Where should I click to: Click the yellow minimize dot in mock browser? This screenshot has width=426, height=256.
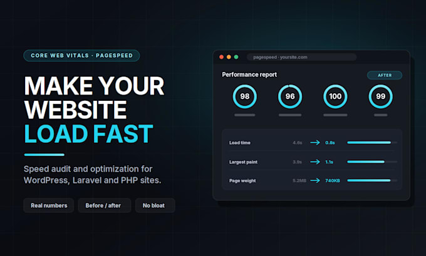[229, 57]
